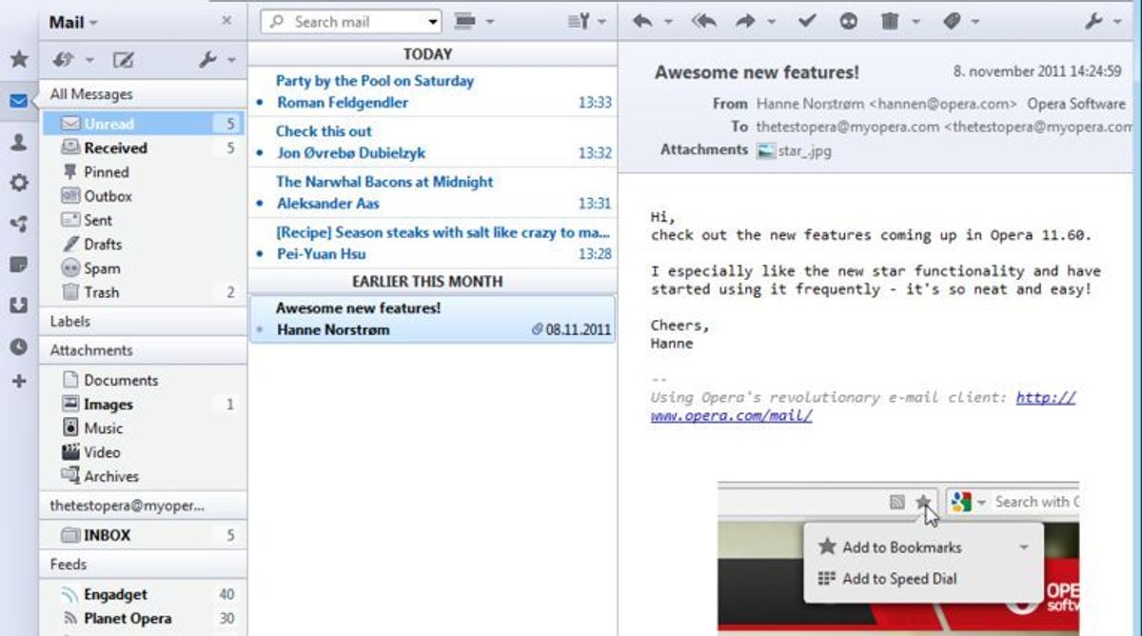This screenshot has height=636, width=1142.
Task: Click the Delete trash can icon
Action: point(890,21)
